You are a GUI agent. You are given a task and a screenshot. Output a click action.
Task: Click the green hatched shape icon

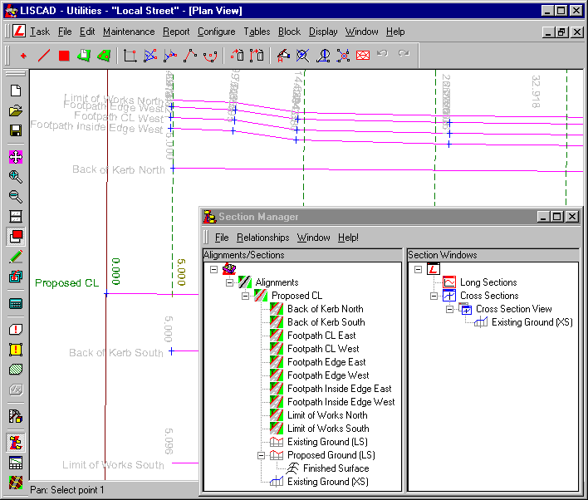coord(16,370)
